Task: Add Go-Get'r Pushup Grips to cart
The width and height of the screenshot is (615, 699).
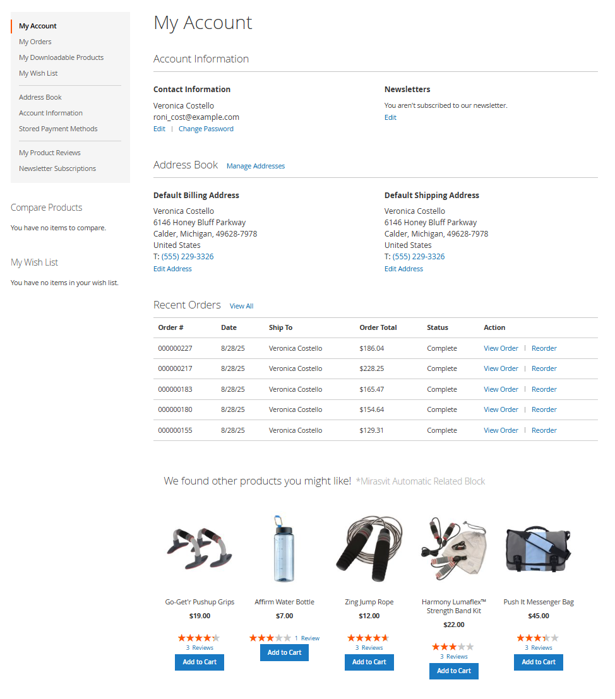Action: click(199, 662)
